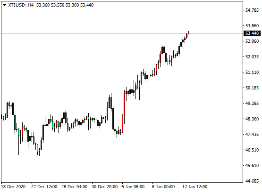Screen dimensions: 262x192
Task: Click the 44.685 price axis label
Action: [252, 181]
